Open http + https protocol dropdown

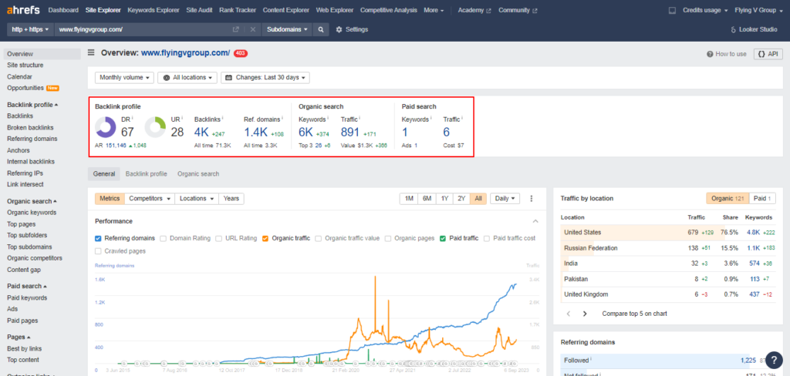point(30,29)
